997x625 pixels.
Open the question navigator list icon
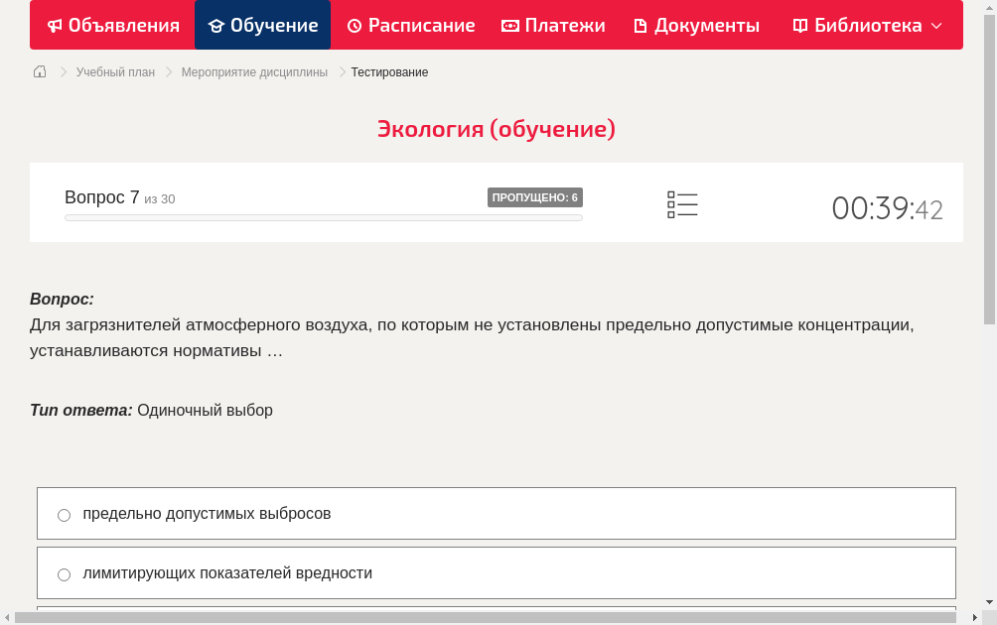(682, 204)
